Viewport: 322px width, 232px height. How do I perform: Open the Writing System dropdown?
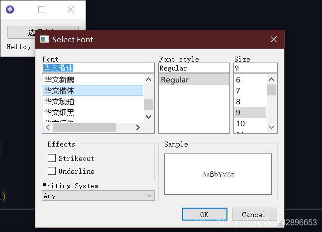point(98,196)
